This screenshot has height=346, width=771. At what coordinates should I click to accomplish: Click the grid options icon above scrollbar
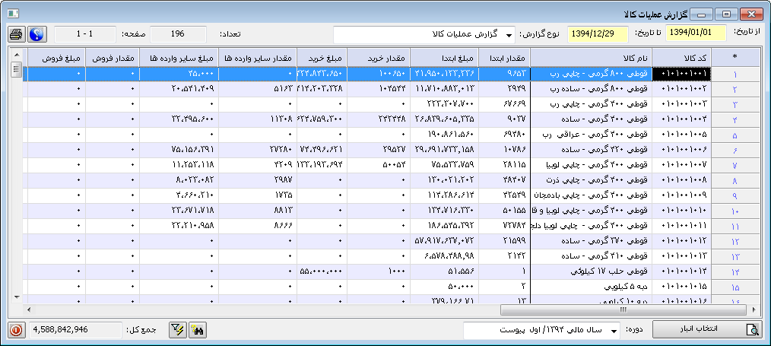[x=16, y=56]
